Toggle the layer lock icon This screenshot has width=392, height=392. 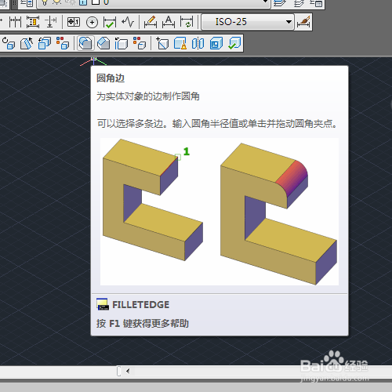(x=83, y=2)
